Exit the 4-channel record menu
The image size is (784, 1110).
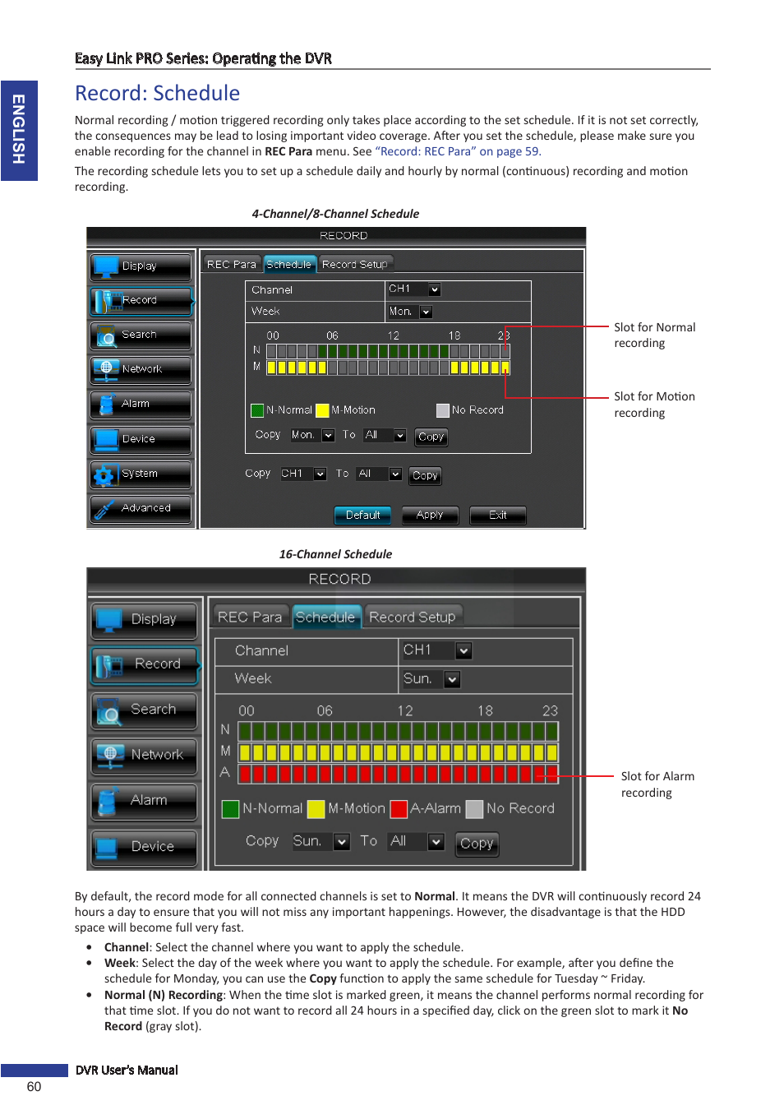498,516
